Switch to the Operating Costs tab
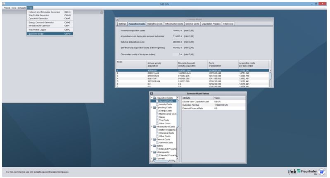Viewport: 330px width, 178px height. tap(155, 24)
